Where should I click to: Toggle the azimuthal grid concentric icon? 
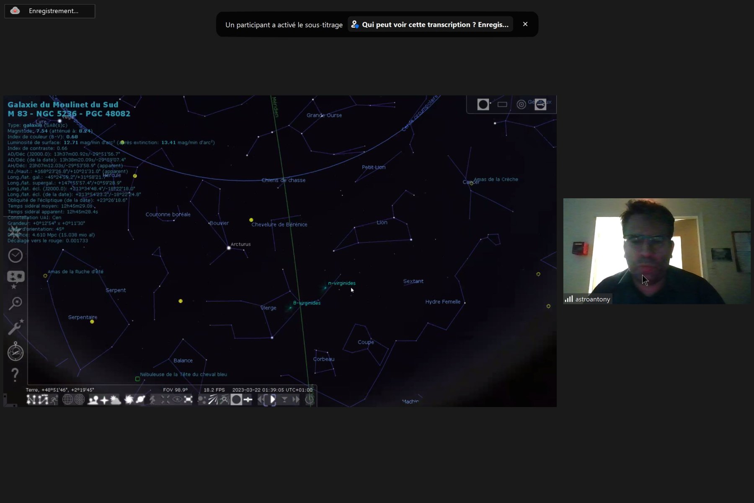[79, 400]
